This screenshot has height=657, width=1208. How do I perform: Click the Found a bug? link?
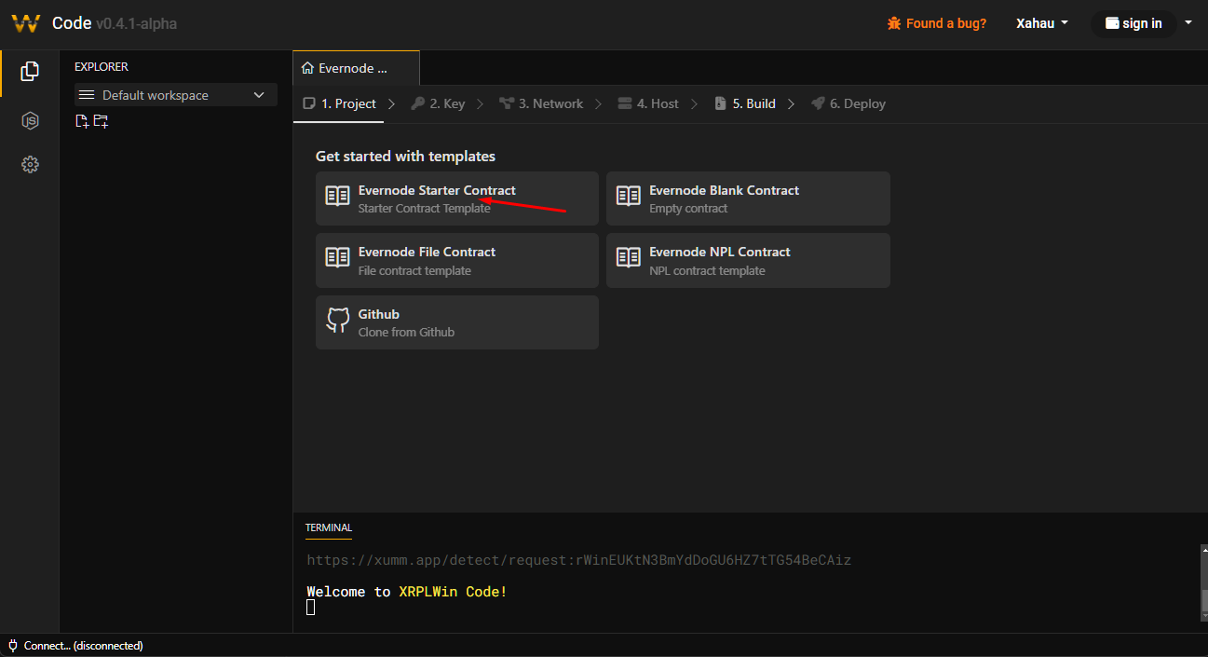coord(937,23)
